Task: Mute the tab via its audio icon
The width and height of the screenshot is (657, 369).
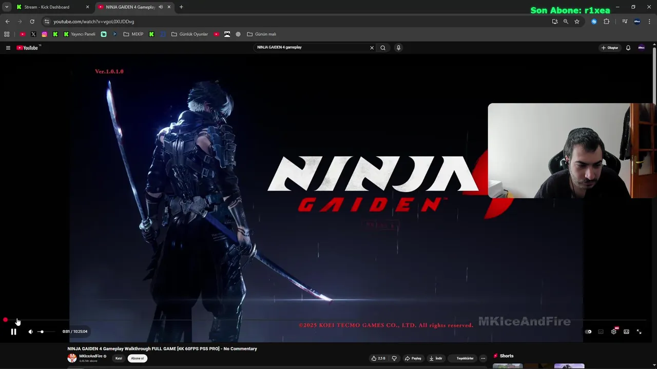Action: click(x=161, y=7)
